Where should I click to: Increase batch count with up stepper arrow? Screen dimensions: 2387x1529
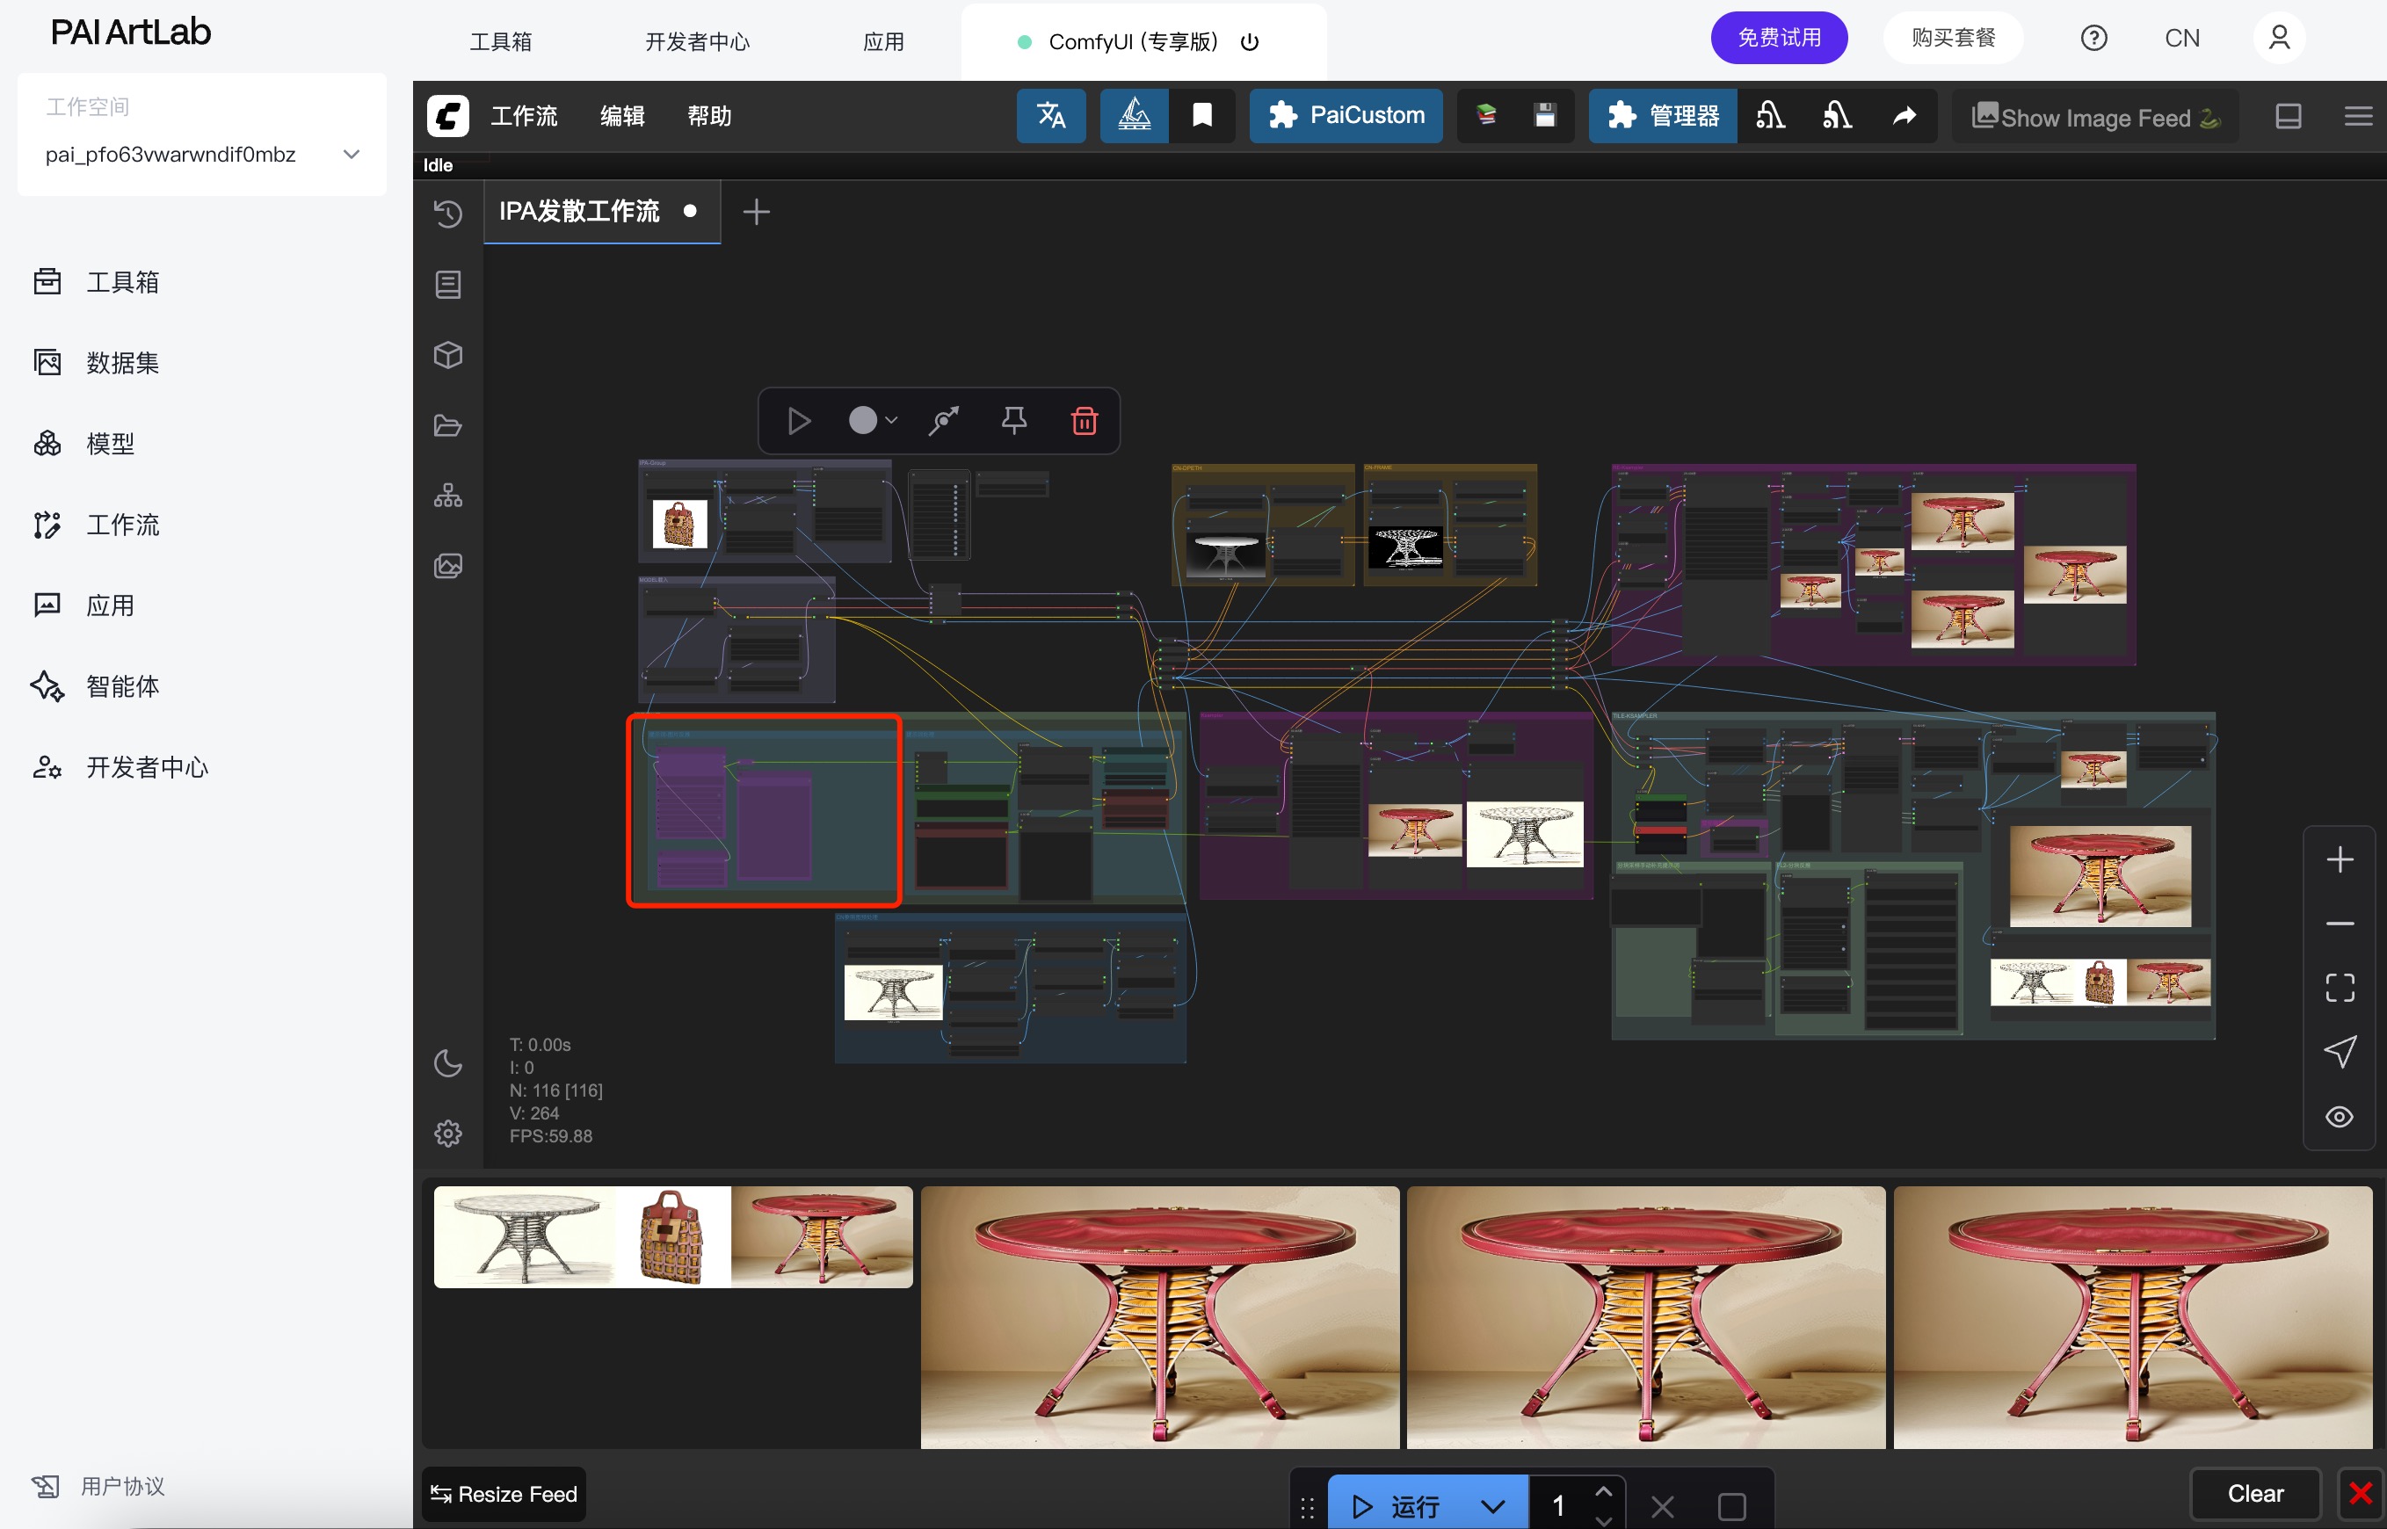(1602, 1492)
